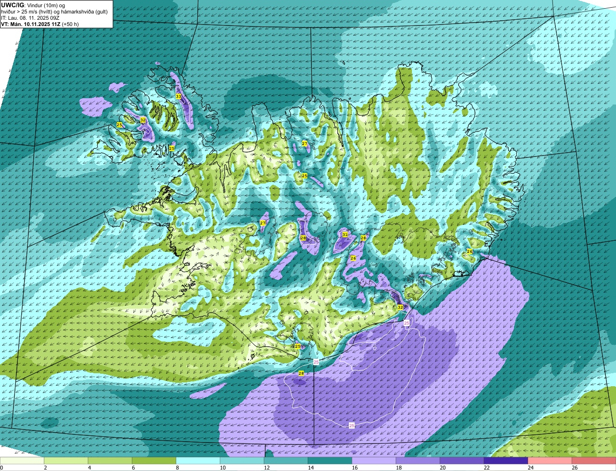The height and width of the screenshot is (471, 616).
Task: Click the legend tick label 8
Action: tap(177, 468)
